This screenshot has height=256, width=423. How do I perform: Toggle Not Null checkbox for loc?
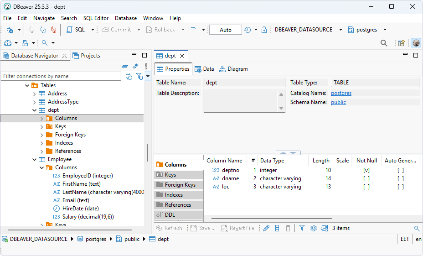(x=366, y=187)
